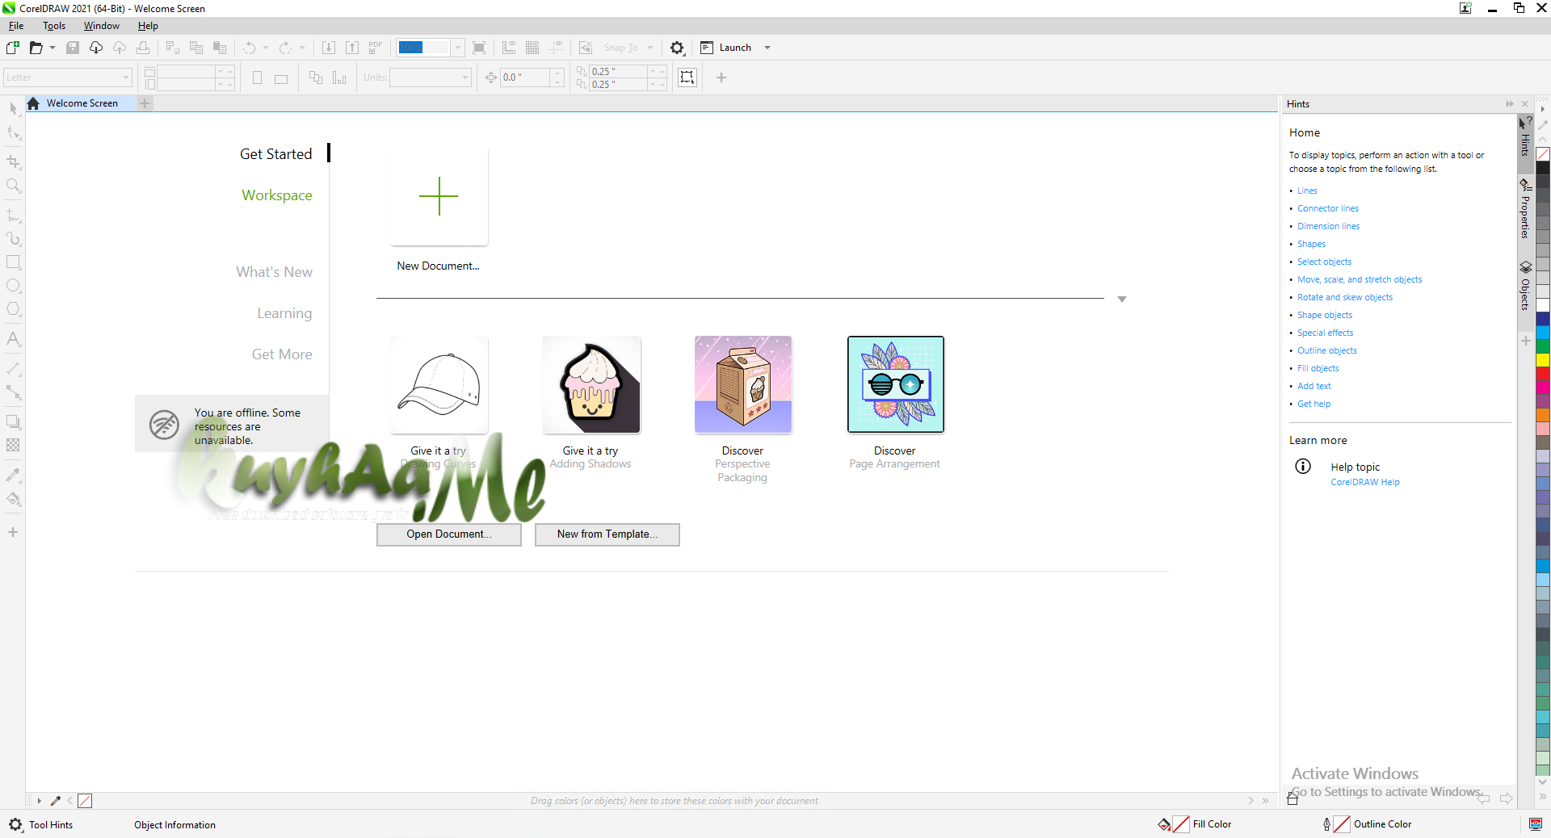Viewport: 1551px width, 838px height.
Task: Select the Eyedropper tool in toolbox
Action: (x=13, y=475)
